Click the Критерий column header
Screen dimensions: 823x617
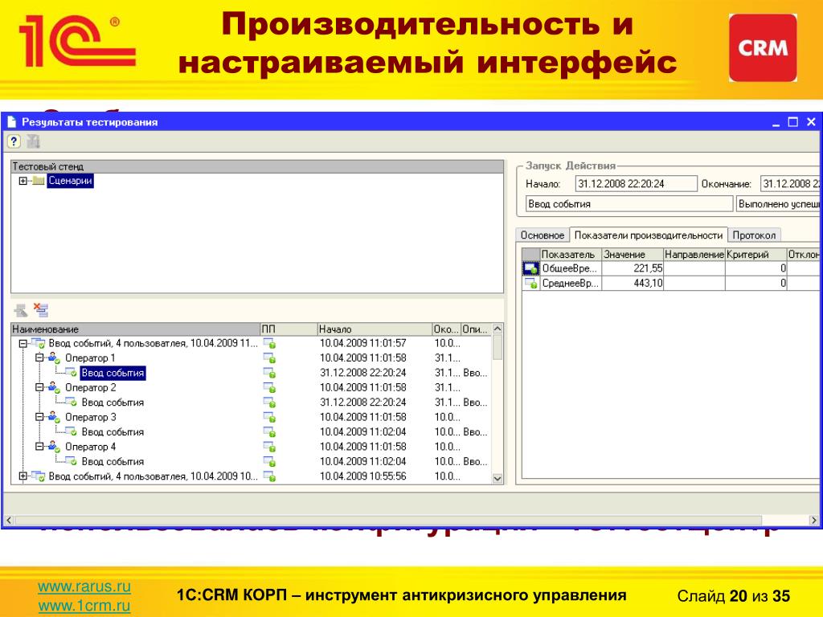[x=755, y=254]
